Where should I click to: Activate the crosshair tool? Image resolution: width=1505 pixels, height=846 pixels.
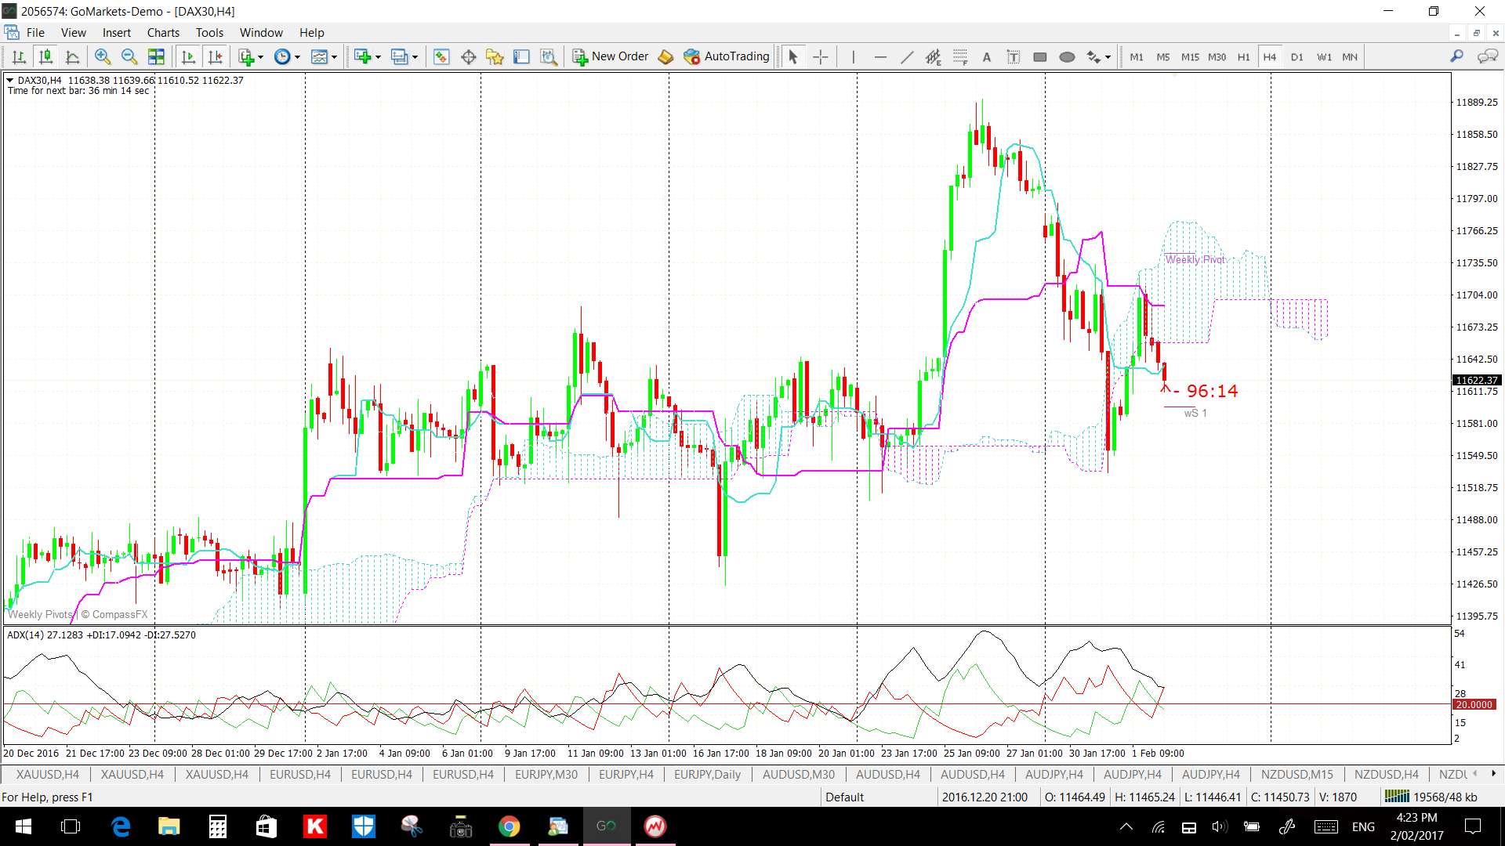820,56
